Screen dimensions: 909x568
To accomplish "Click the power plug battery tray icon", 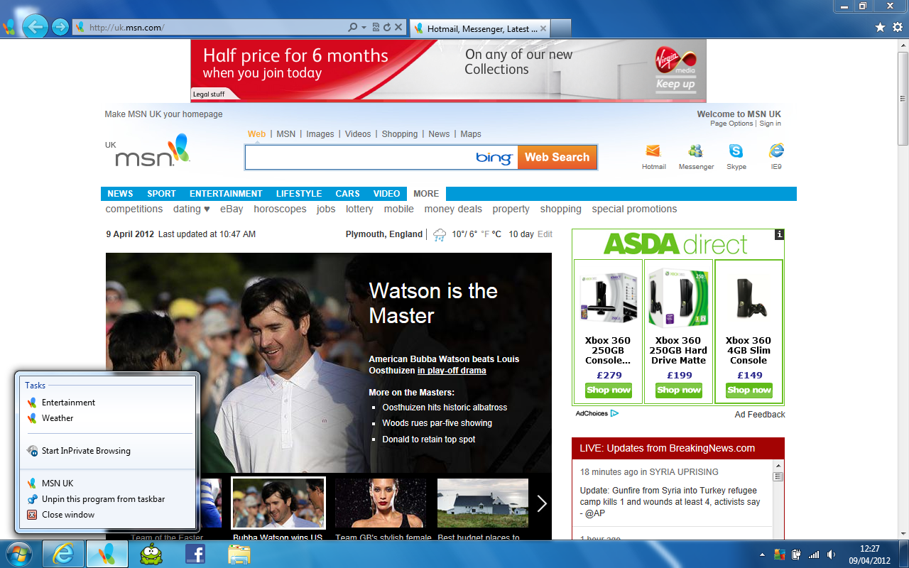I will click(x=797, y=555).
